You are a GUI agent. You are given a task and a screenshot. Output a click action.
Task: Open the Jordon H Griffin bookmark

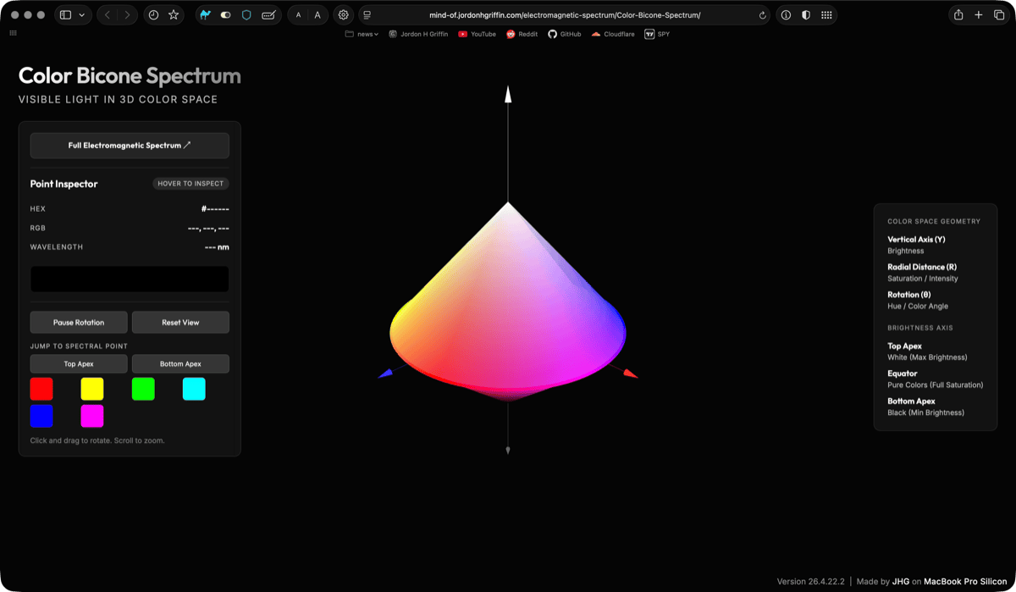(418, 34)
